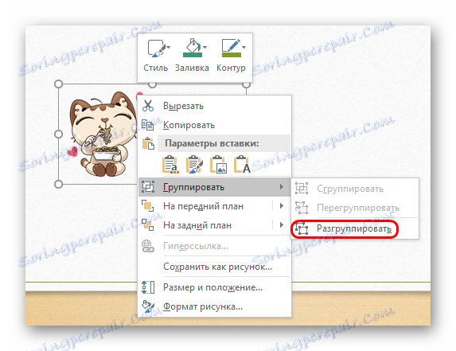
Task: Paste using destination theme option icon
Action: [x=170, y=165]
